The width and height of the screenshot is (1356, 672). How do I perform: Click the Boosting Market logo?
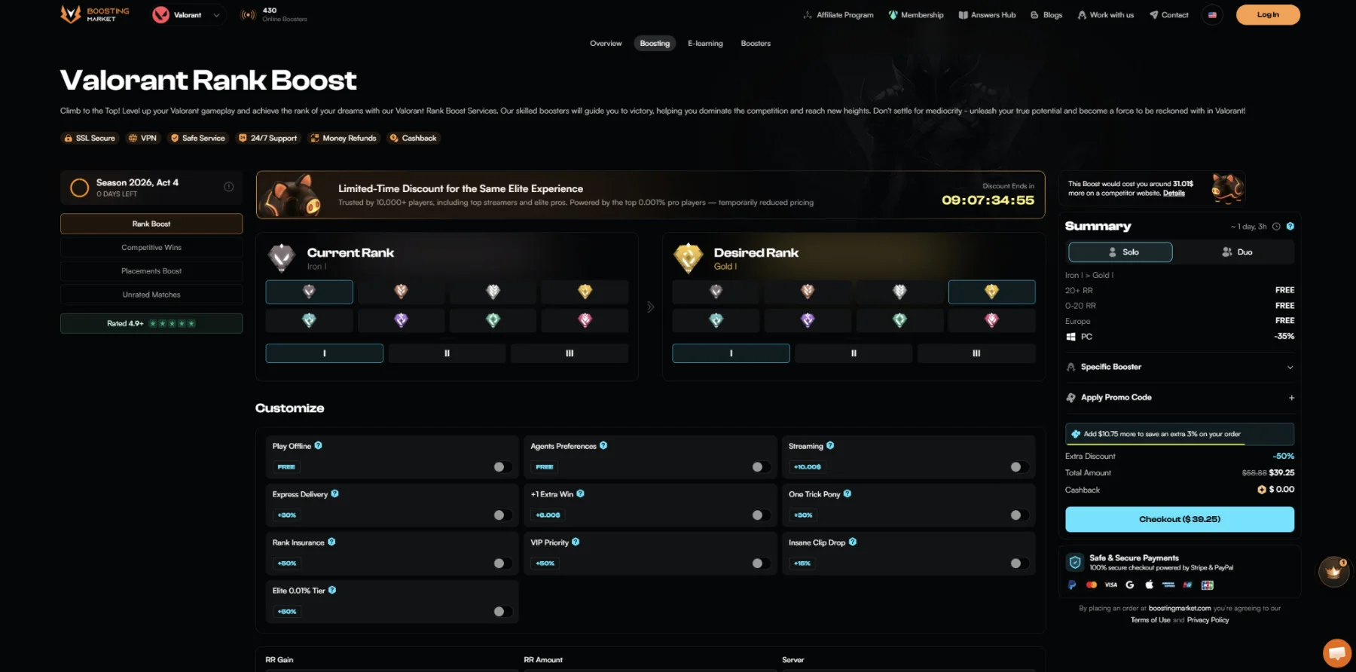(95, 14)
